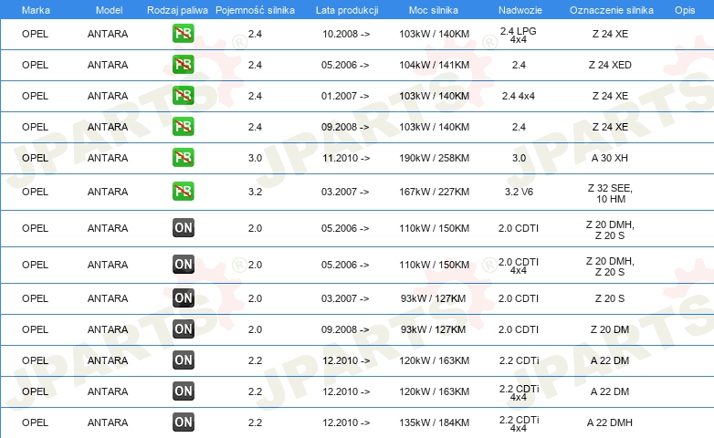The height and width of the screenshot is (438, 714).
Task: Click the ON diesel icon in the 110kW 2.0 CDTI non-4x4 row
Action: 183,227
